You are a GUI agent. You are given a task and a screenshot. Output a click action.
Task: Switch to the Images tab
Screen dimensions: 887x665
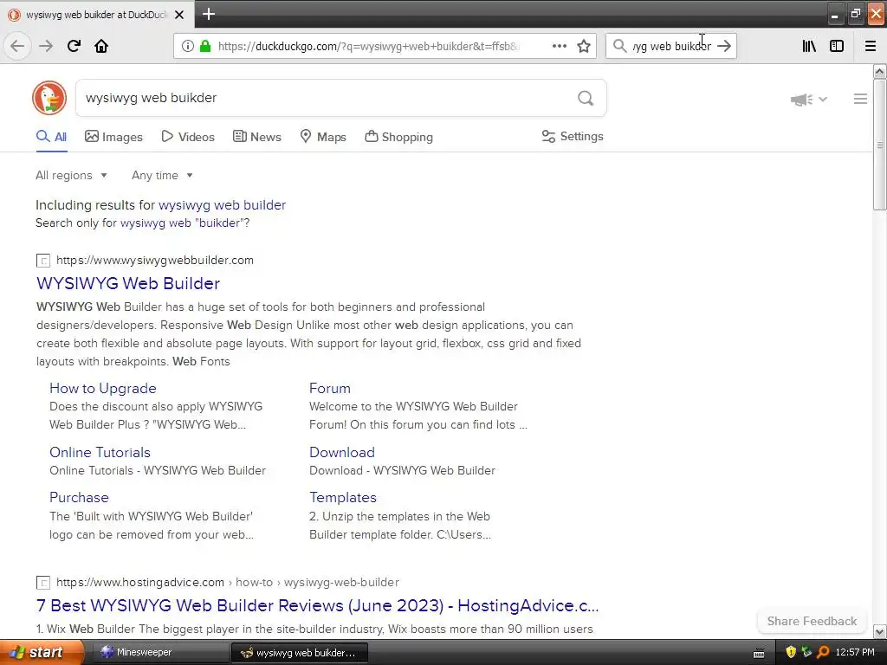point(113,137)
